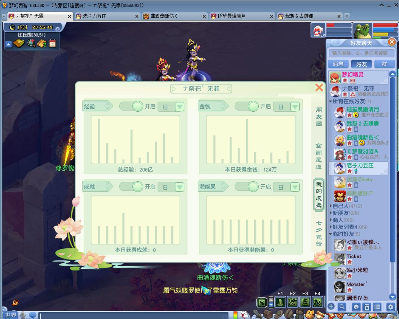Click the 世界 chat channel button
The height and width of the screenshot is (319, 399).
click(x=11, y=315)
